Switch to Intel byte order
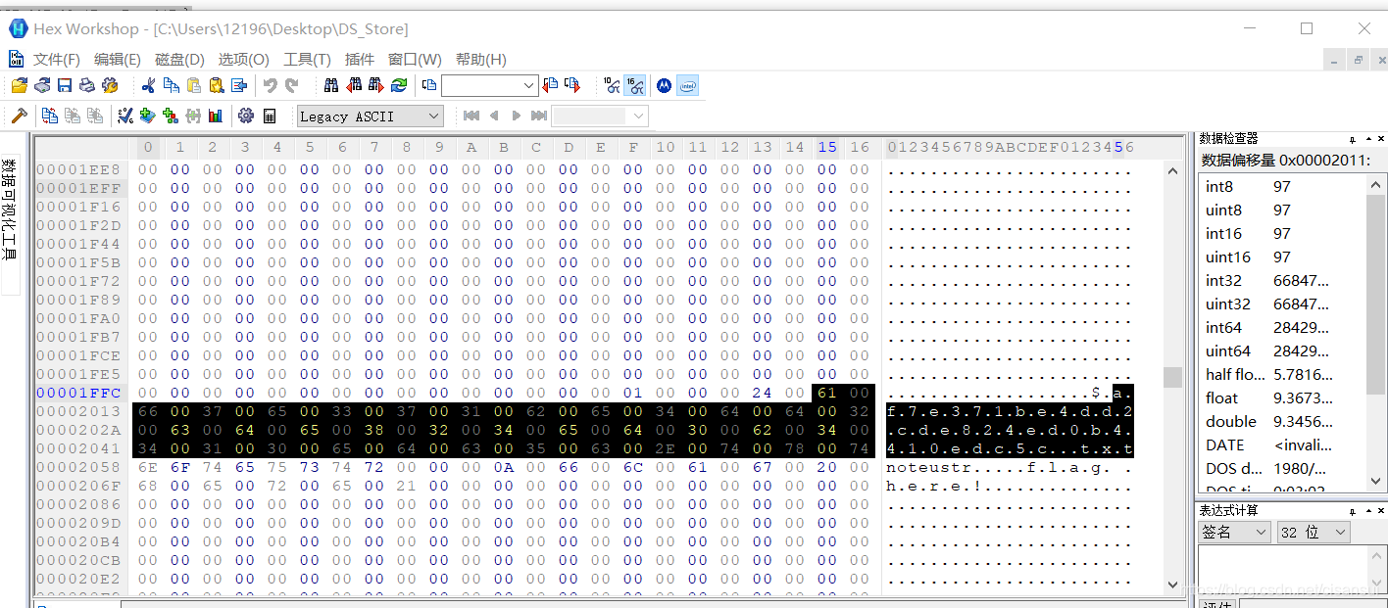 tap(688, 85)
